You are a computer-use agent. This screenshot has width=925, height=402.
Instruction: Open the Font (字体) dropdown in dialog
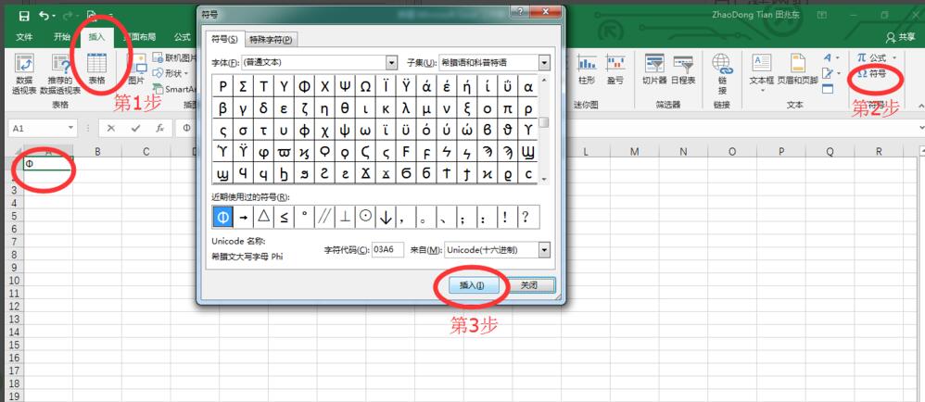[392, 62]
